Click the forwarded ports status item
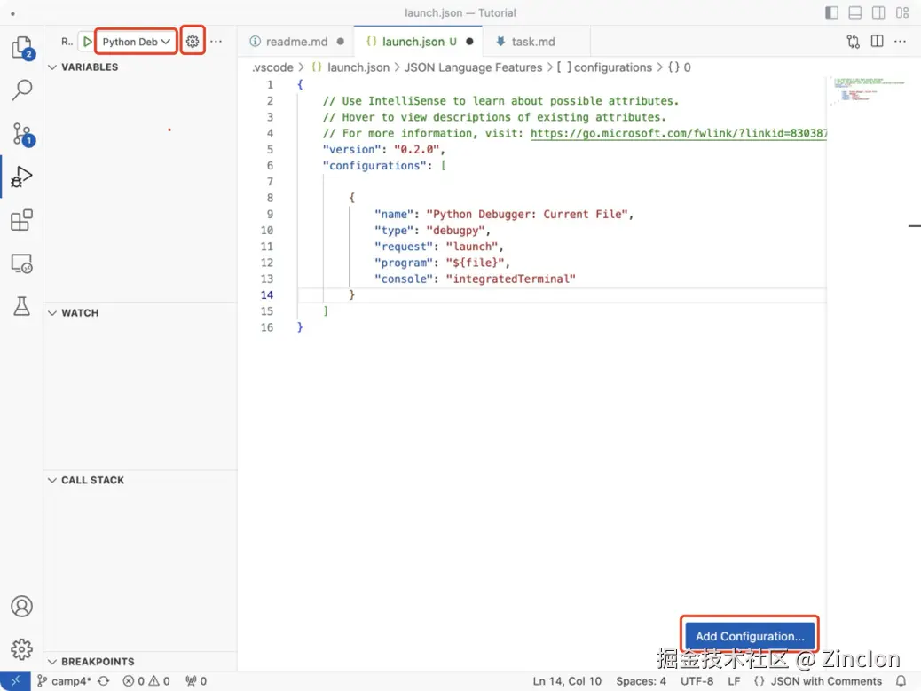Image resolution: width=921 pixels, height=691 pixels. pos(196,681)
